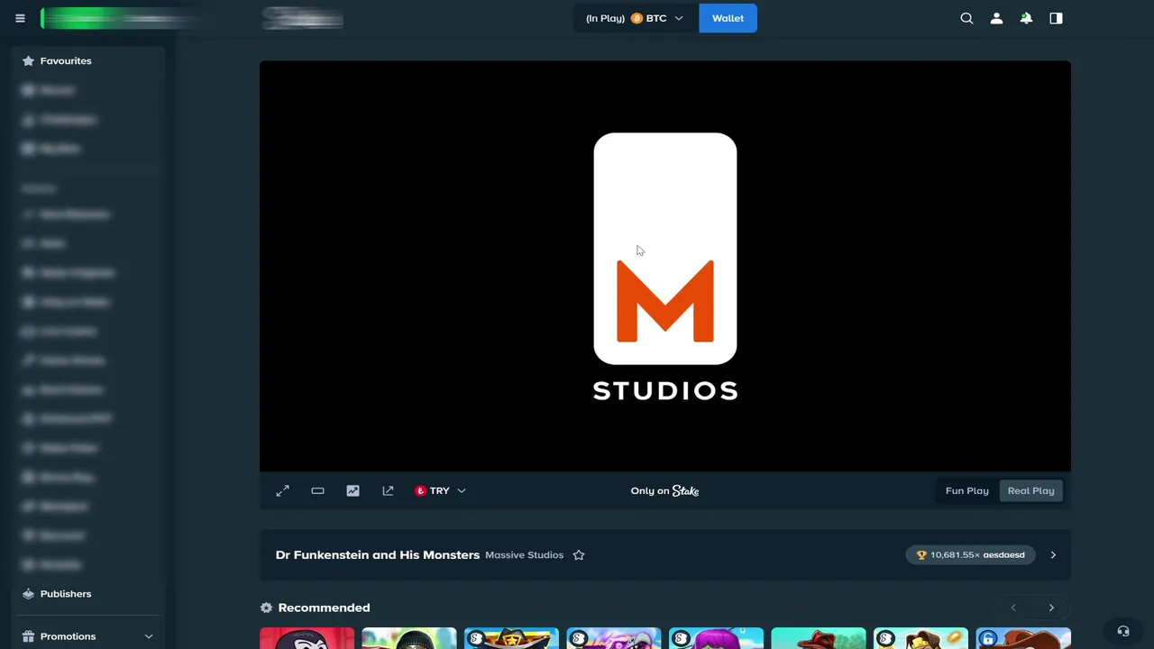This screenshot has width=1154, height=649.
Task: Open the notifications bell icon
Action: [x=1026, y=18]
